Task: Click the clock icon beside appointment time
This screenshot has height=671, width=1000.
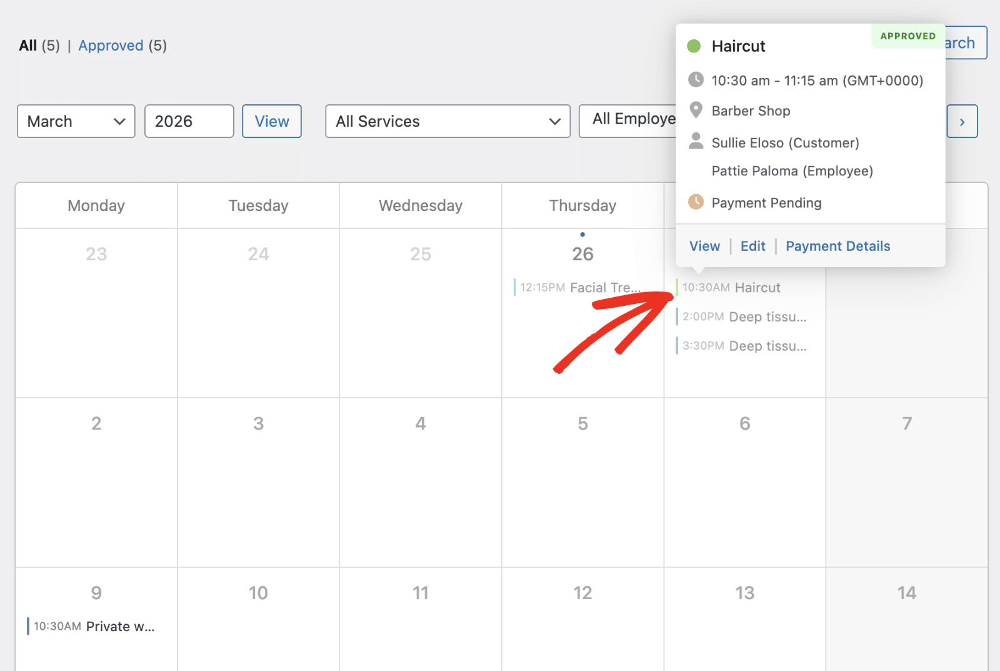Action: pyautogui.click(x=695, y=80)
